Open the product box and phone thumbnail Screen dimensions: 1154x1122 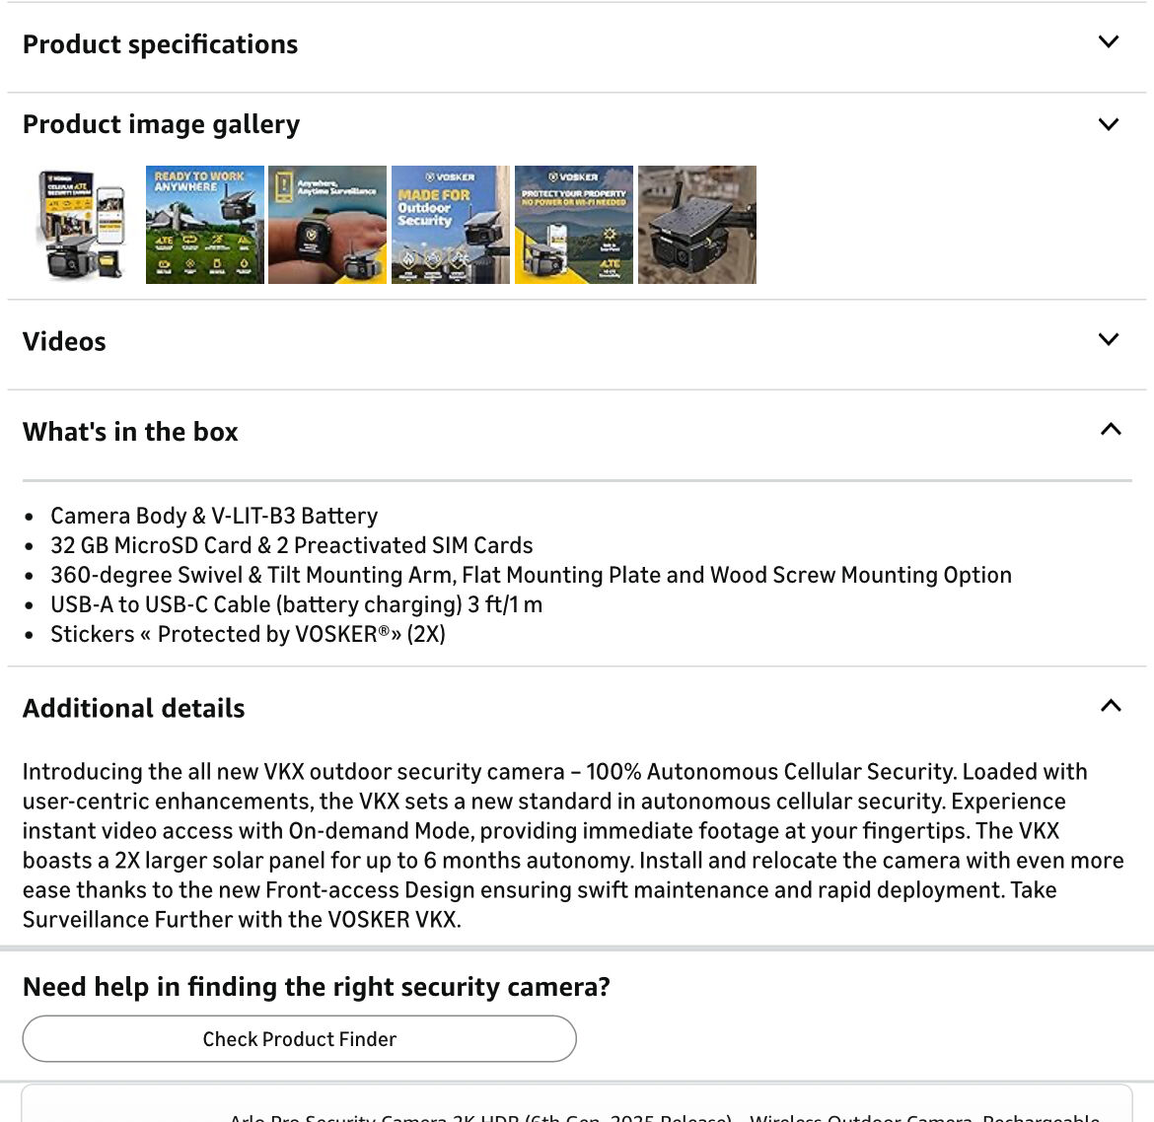coord(82,225)
